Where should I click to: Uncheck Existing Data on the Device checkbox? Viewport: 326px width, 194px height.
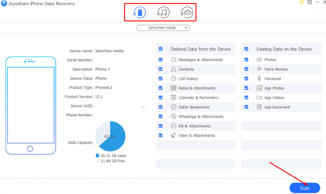tap(246, 49)
